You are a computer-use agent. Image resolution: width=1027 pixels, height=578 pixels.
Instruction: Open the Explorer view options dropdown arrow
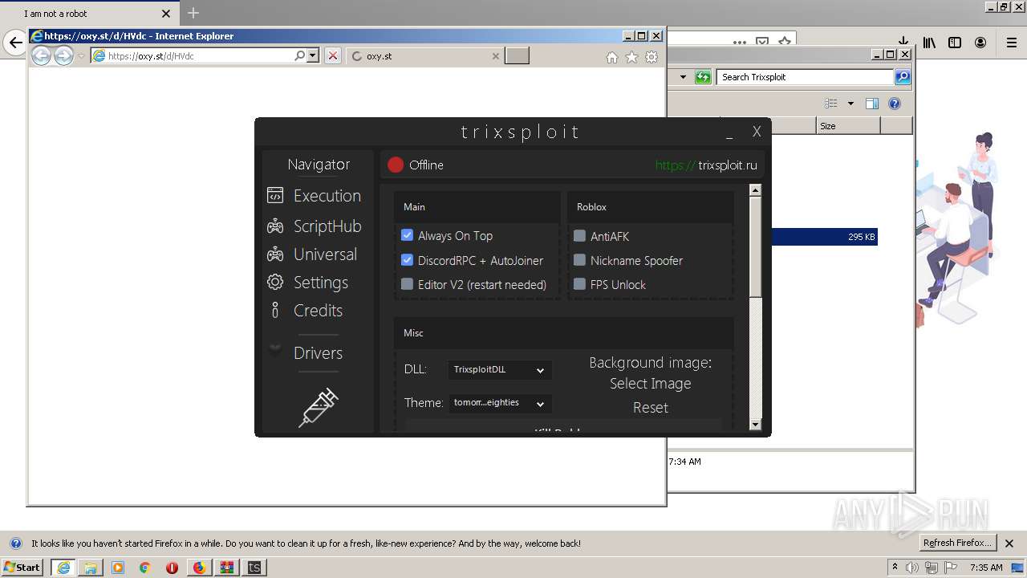tap(850, 104)
